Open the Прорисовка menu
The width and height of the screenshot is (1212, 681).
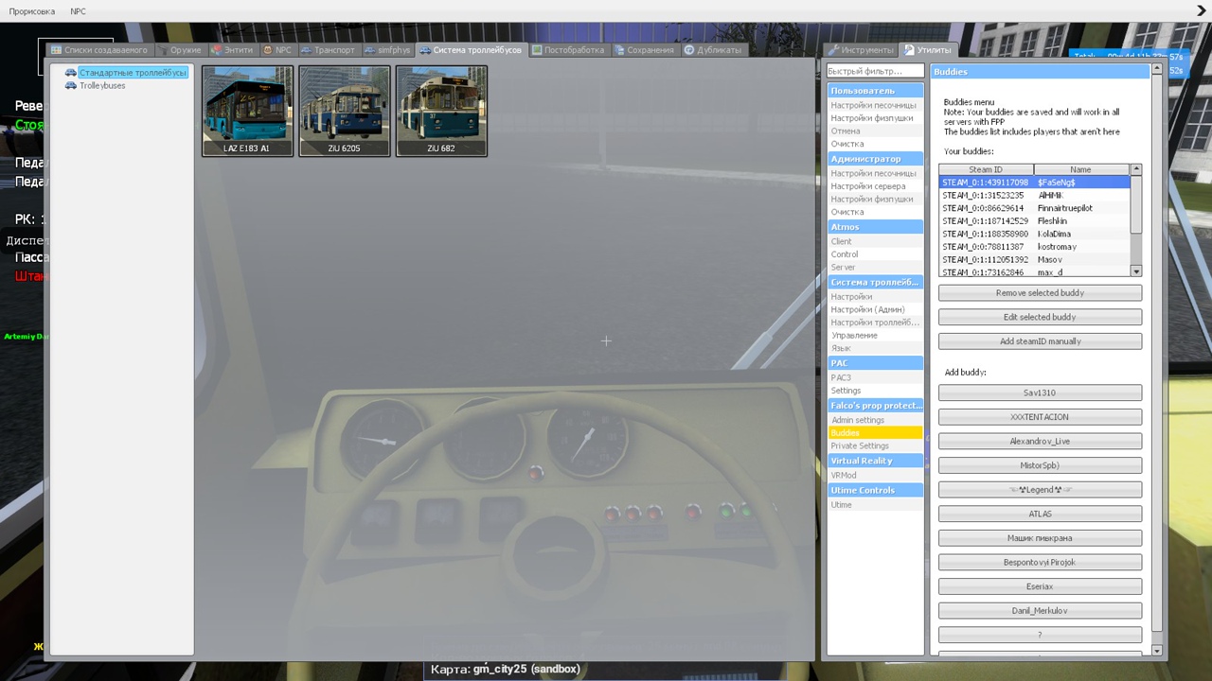[32, 11]
